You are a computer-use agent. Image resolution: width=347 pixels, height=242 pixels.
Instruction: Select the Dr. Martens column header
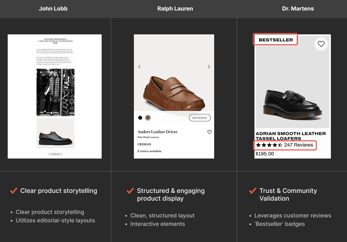(x=298, y=9)
